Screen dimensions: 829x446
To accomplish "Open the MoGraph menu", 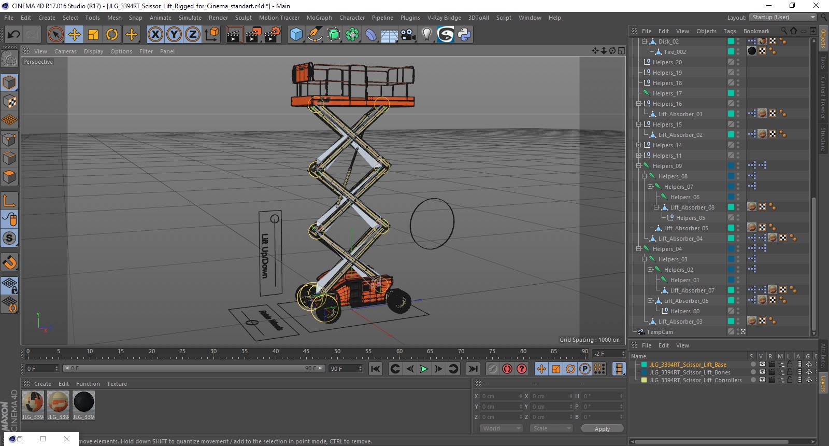I will (x=319, y=18).
